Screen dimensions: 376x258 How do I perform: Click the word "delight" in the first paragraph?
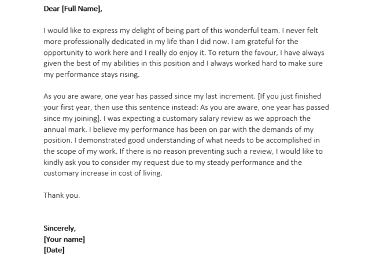coord(152,31)
